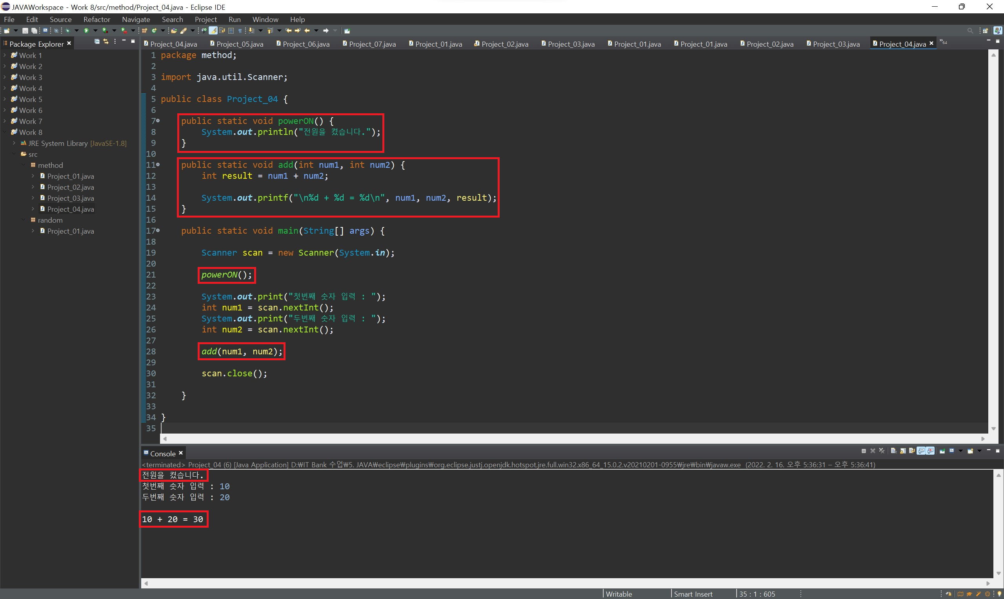This screenshot has width=1004, height=599.
Task: Close the Console view tab
Action: [x=181, y=453]
